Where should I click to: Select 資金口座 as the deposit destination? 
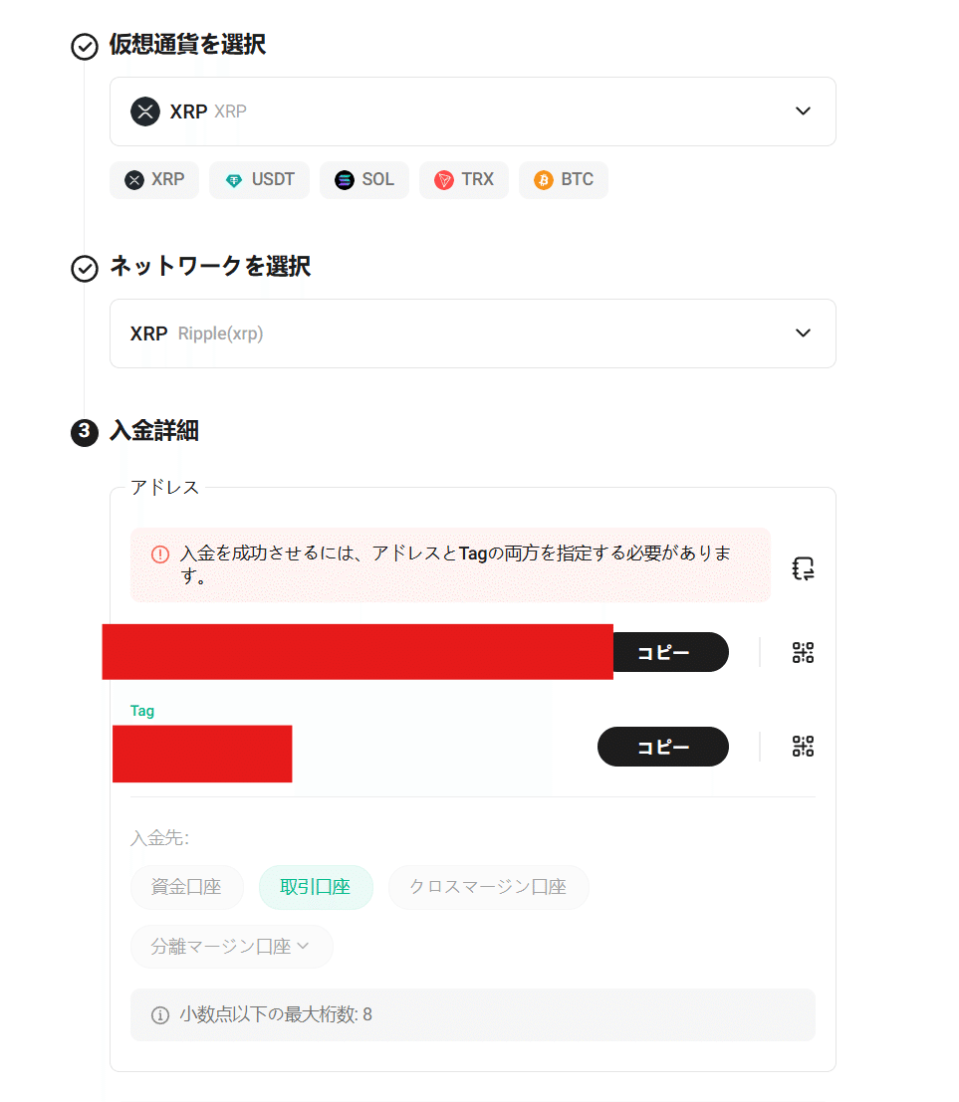click(x=186, y=887)
